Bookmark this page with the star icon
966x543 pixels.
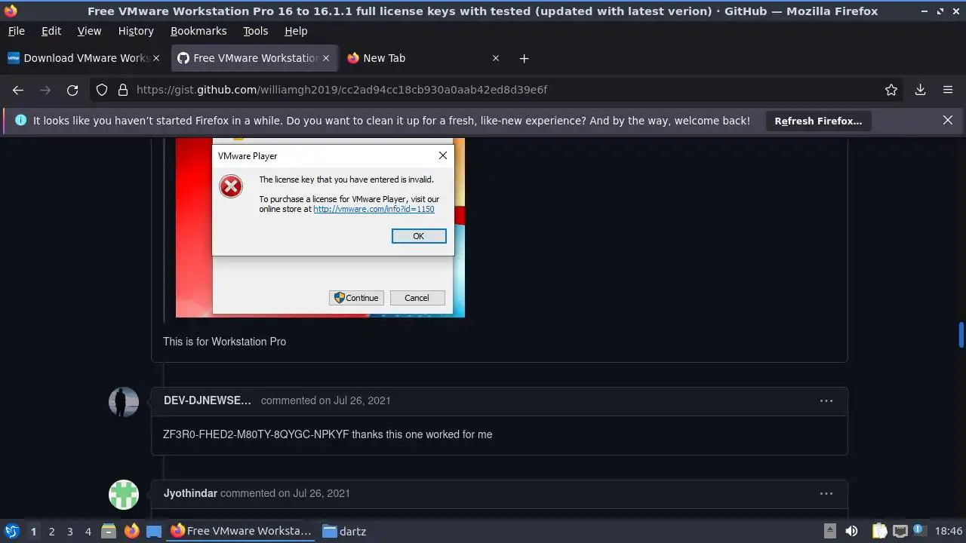[x=891, y=90]
